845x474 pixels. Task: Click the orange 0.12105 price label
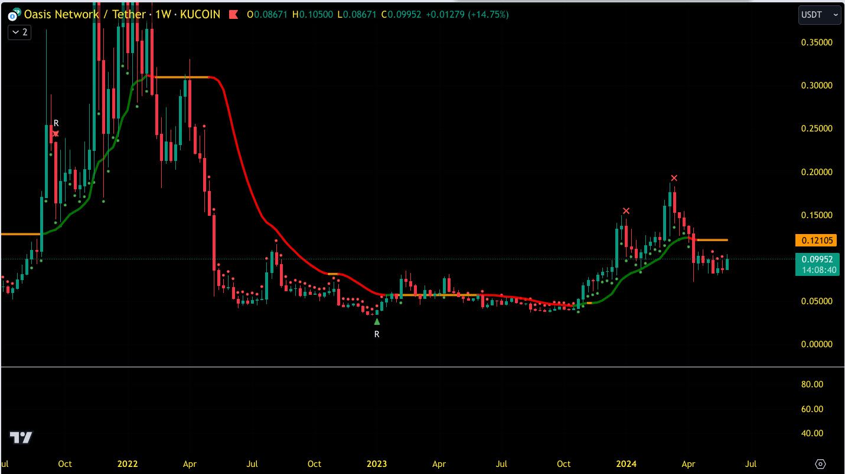[816, 240]
